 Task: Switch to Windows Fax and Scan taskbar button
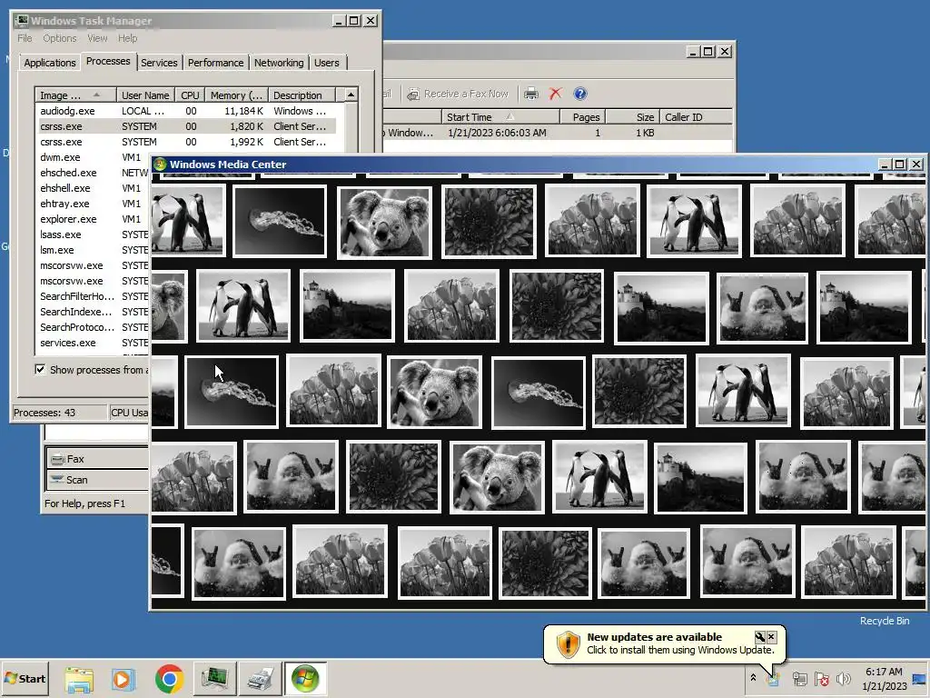[260, 678]
